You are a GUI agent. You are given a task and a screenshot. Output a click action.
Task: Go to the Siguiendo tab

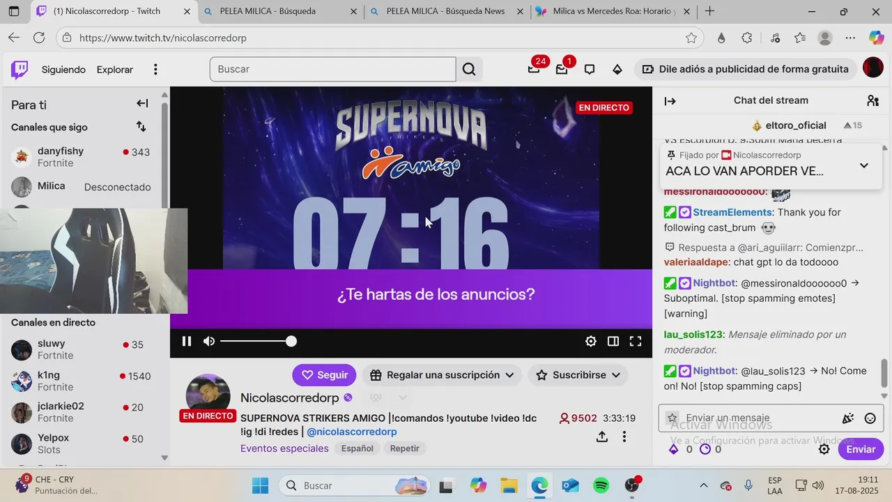click(x=63, y=69)
